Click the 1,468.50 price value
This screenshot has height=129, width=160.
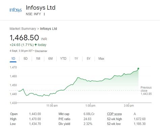(24, 38)
